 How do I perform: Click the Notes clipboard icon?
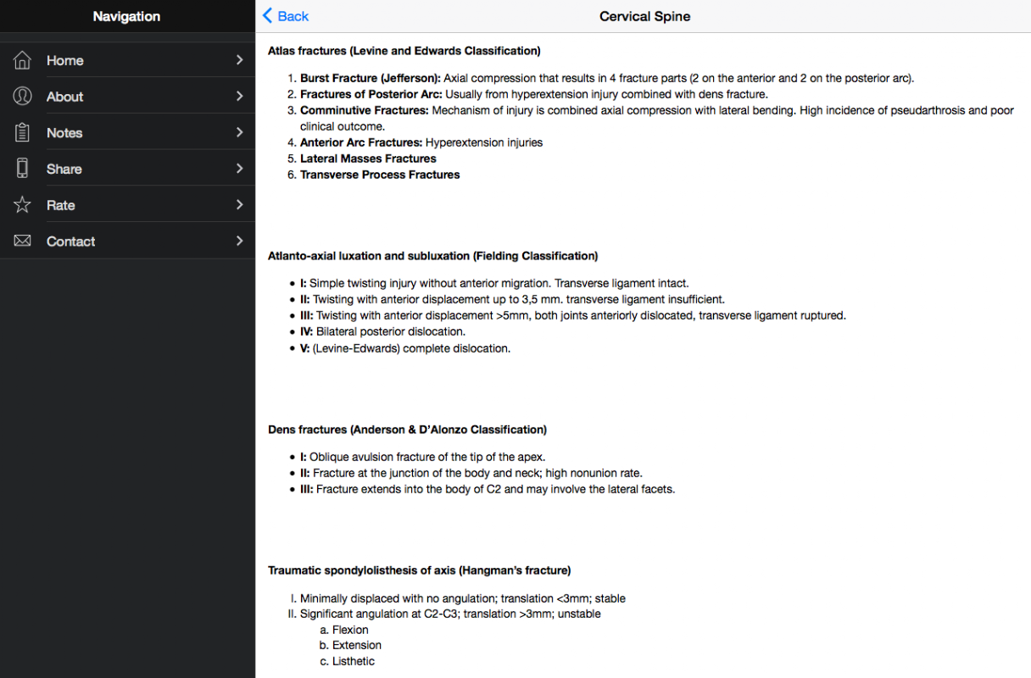[23, 132]
